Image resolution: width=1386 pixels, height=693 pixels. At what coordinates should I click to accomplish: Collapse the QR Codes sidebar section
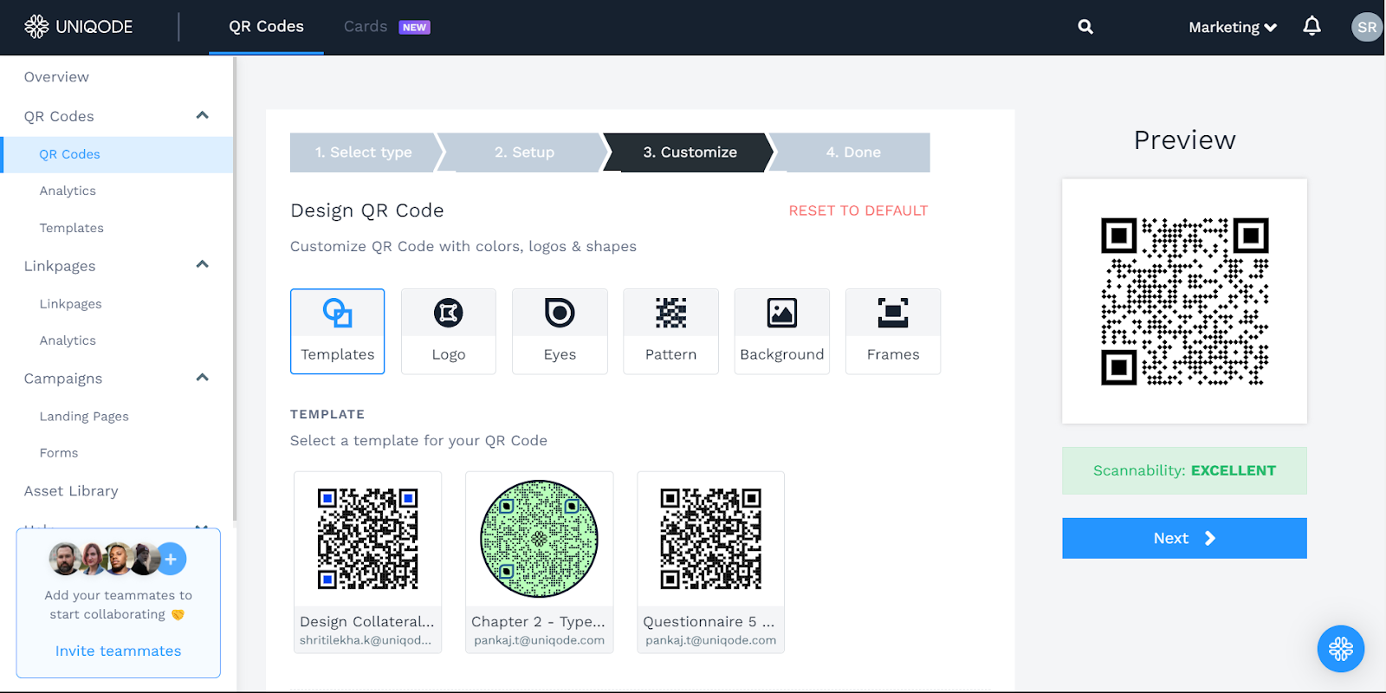pyautogui.click(x=203, y=115)
